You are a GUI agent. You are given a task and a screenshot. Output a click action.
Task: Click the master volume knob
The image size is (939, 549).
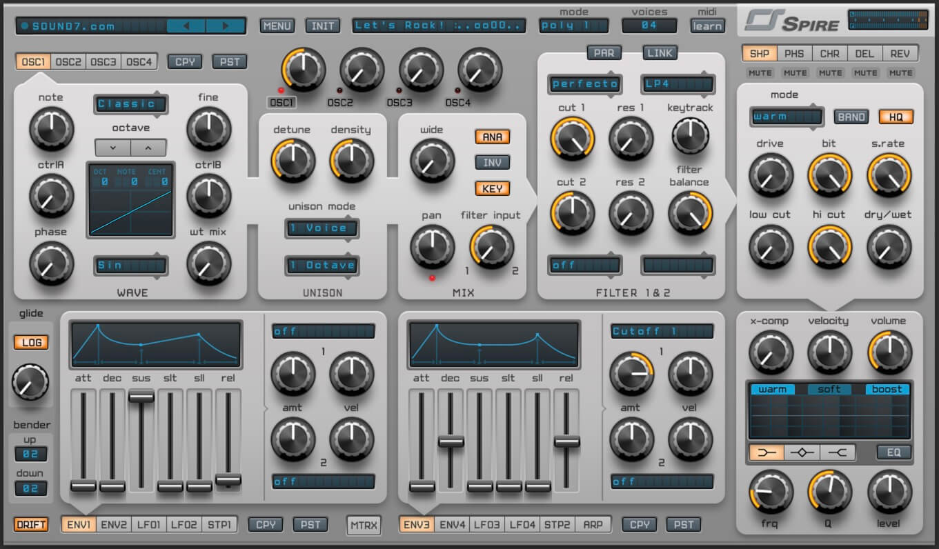(x=889, y=352)
